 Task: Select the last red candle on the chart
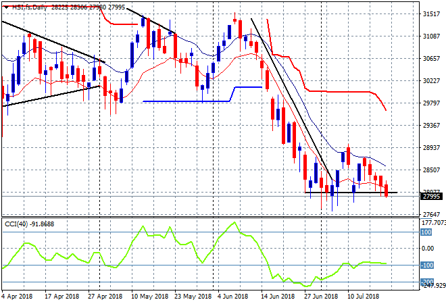[x=387, y=190]
